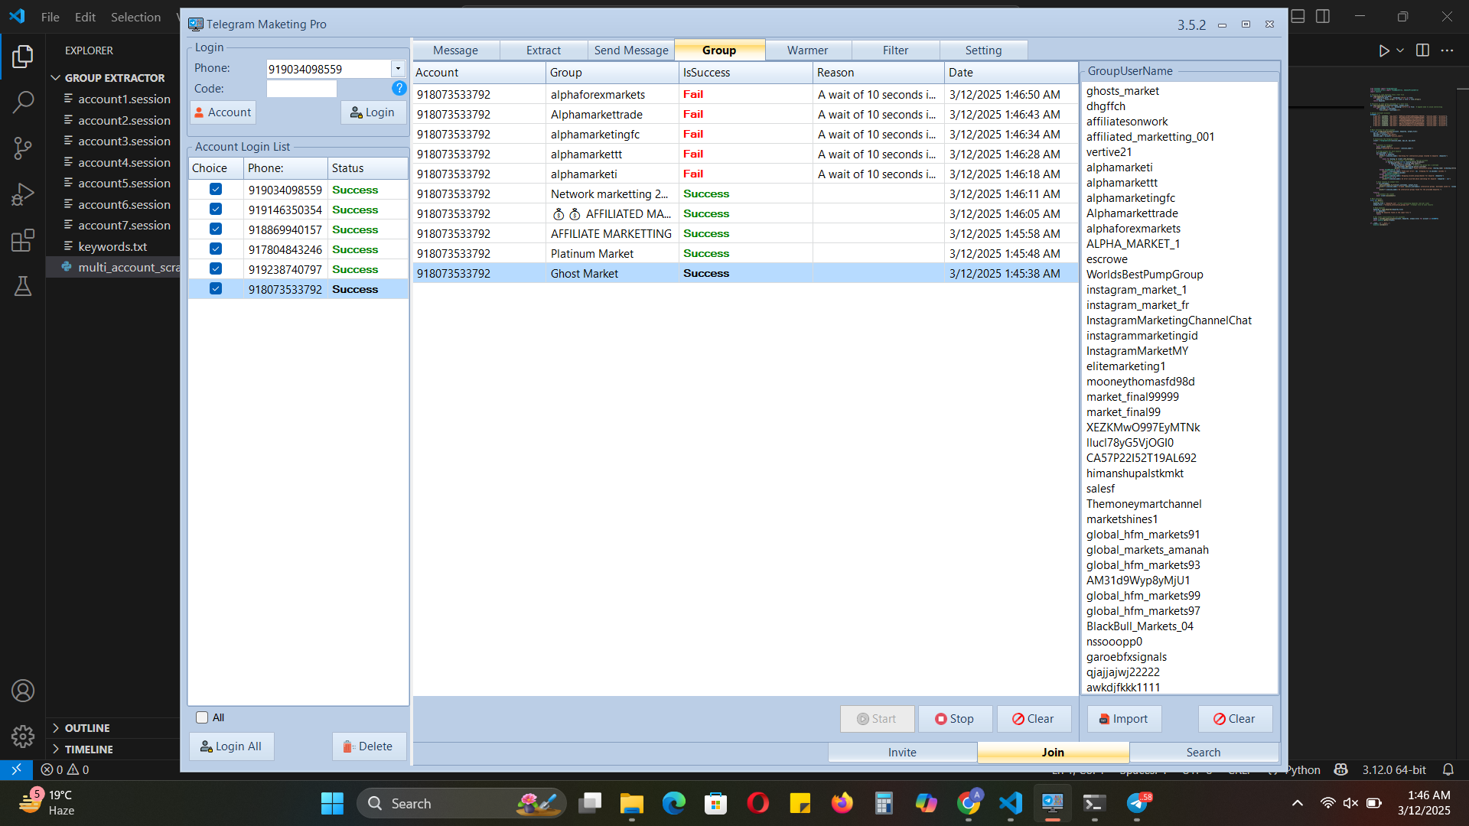
Task: Show hidden system tray icons
Action: tap(1298, 803)
